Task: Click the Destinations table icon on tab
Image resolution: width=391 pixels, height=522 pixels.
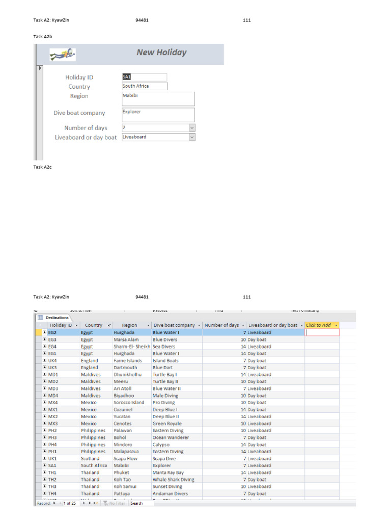Action: (40, 318)
